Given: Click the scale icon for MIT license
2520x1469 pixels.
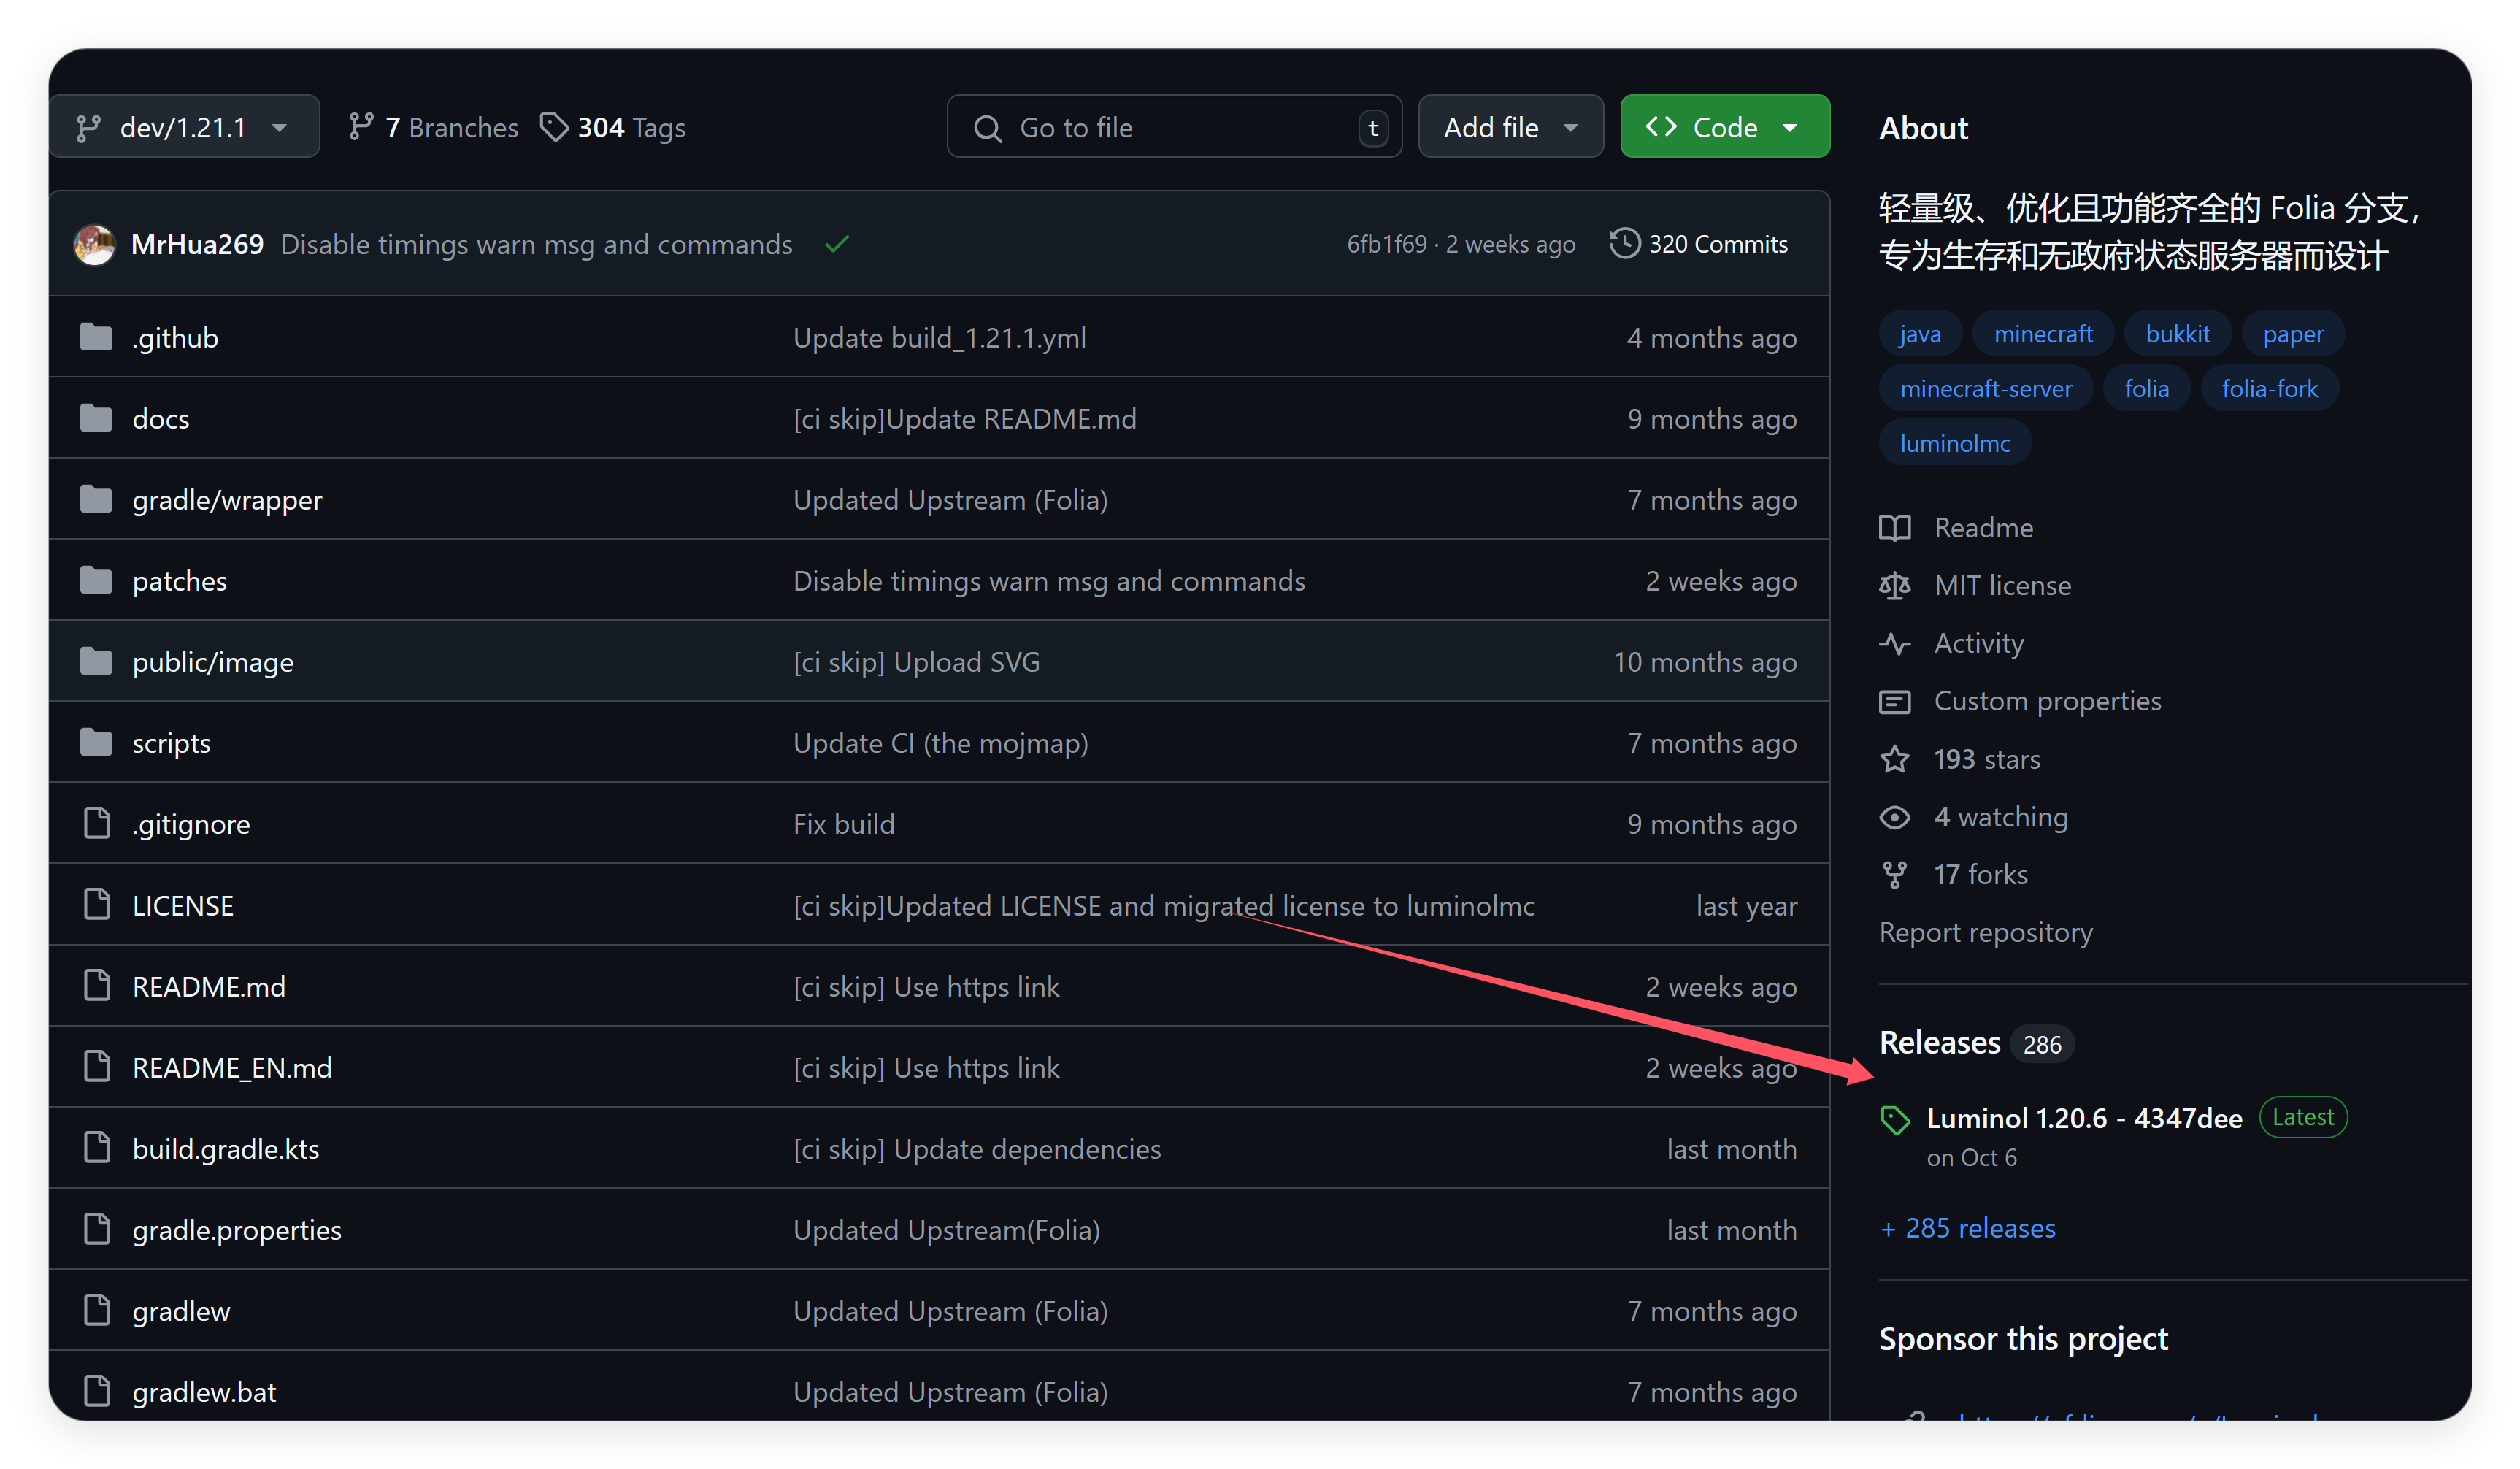Looking at the screenshot, I should pyautogui.click(x=1894, y=585).
